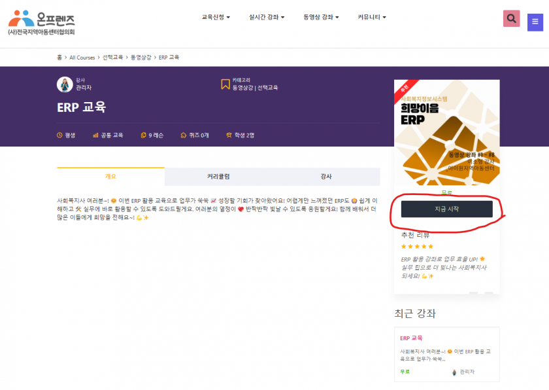
Task: Switch to the 커리큘럼 tab
Action: pos(218,177)
